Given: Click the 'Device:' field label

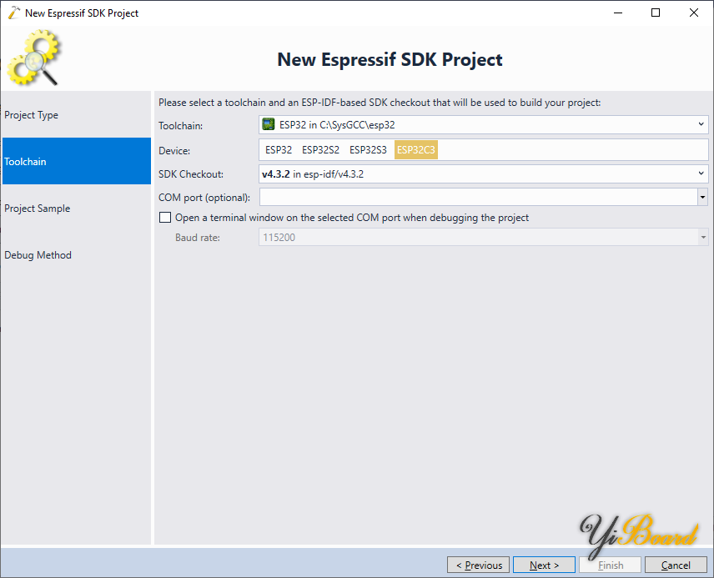Looking at the screenshot, I should (x=174, y=151).
